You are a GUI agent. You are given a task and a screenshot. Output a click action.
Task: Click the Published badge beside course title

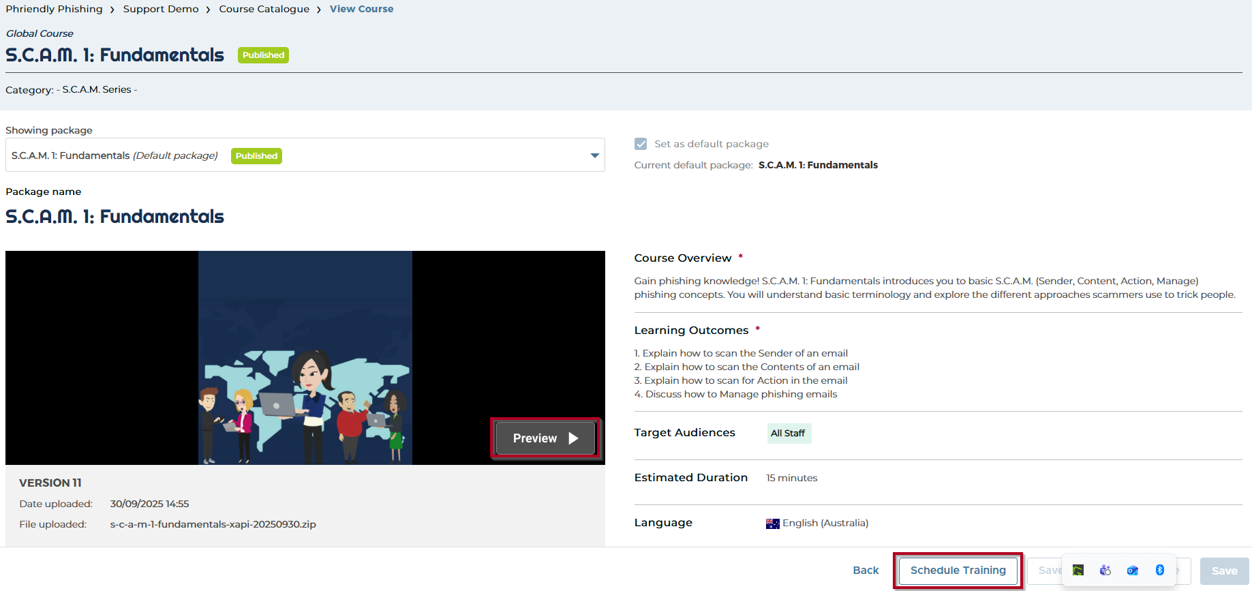pos(263,55)
